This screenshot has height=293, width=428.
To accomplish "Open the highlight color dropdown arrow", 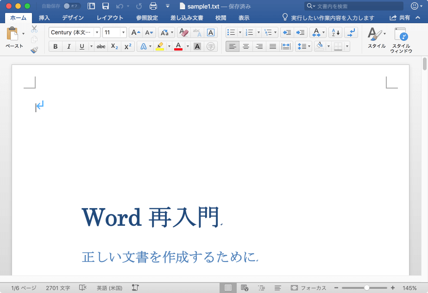I will [x=169, y=46].
